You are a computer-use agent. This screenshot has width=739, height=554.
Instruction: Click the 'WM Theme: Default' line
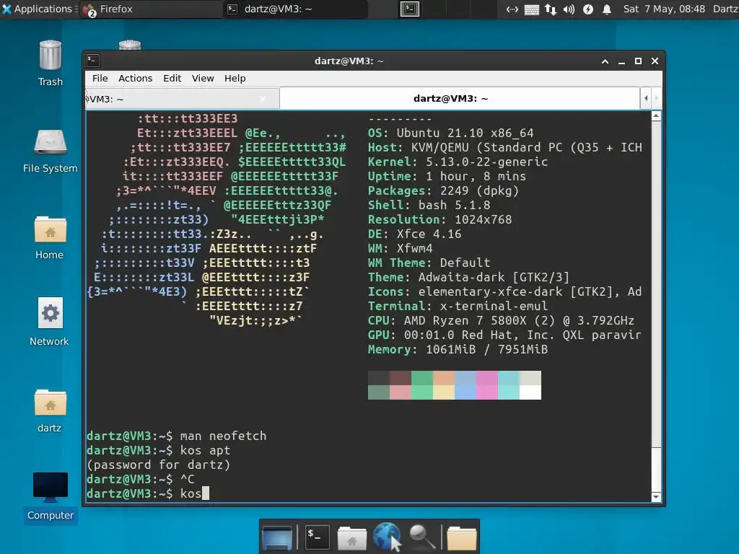click(429, 263)
